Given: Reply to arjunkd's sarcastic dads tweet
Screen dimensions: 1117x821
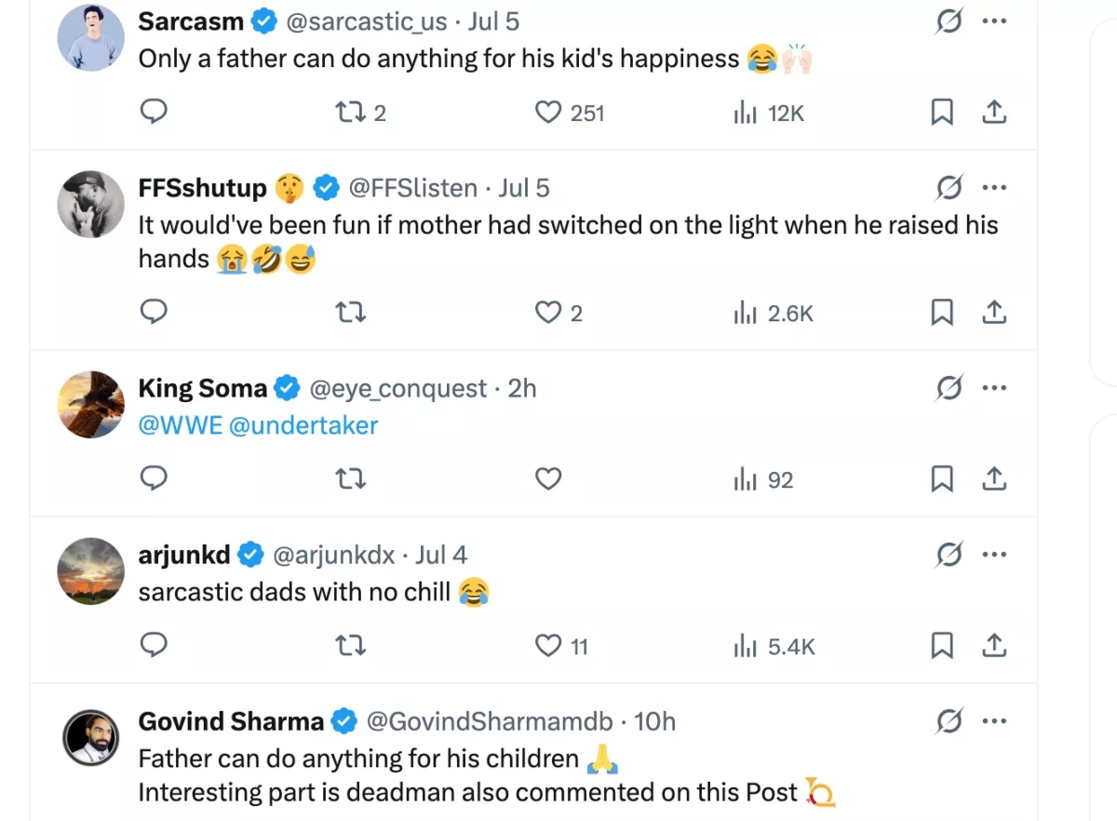Looking at the screenshot, I should point(153,645).
